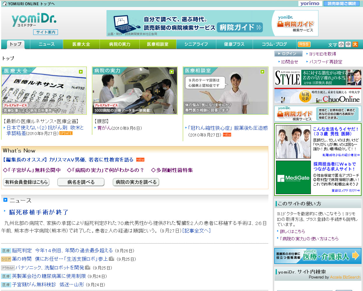Image resolution: width=363 pixels, height=291 pixels.
Task: Open the 病院の実力 navigation tab
Action: pos(120,44)
